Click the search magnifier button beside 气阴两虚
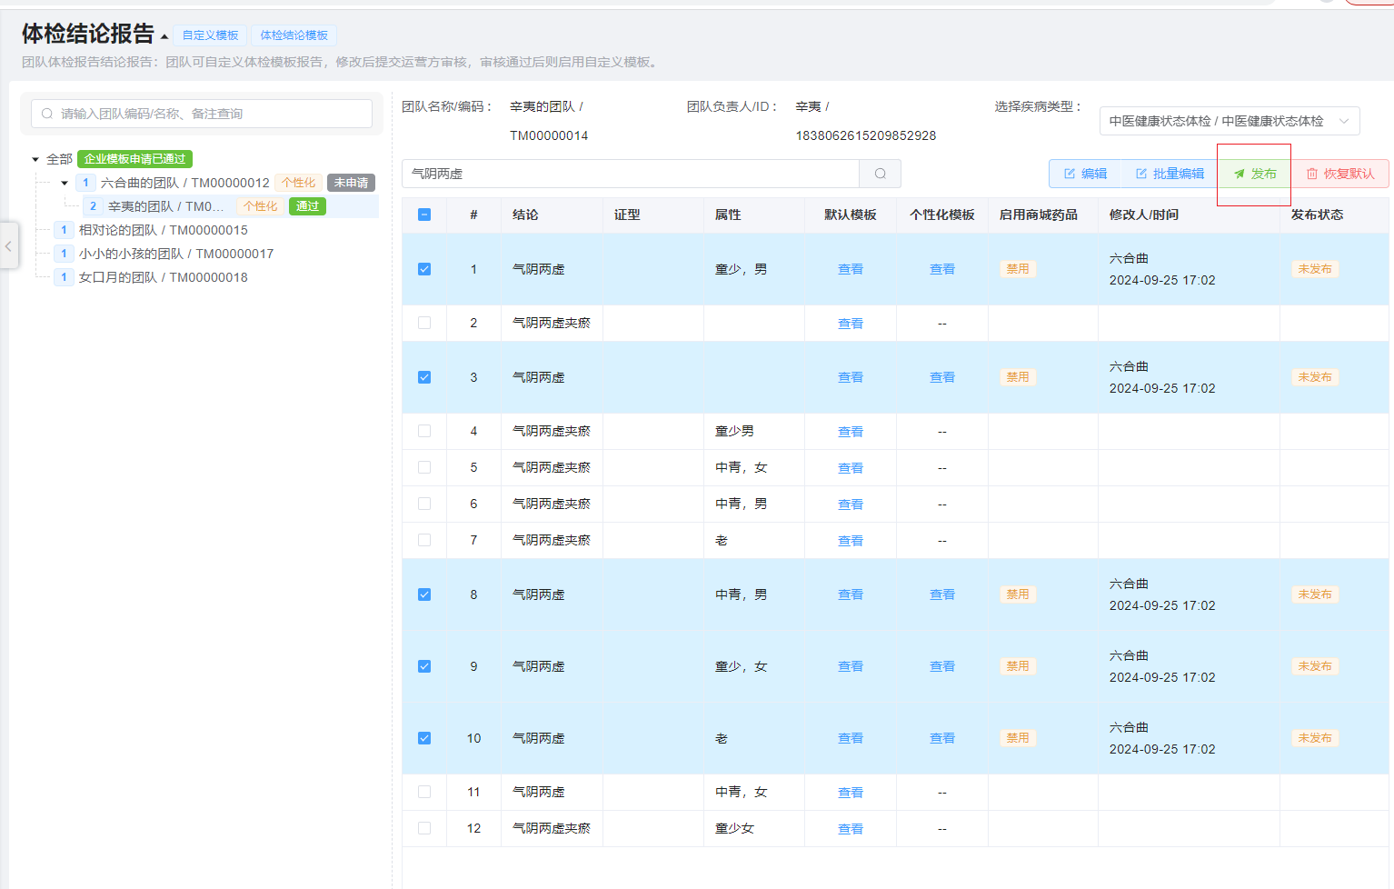The image size is (1394, 889). point(880,174)
